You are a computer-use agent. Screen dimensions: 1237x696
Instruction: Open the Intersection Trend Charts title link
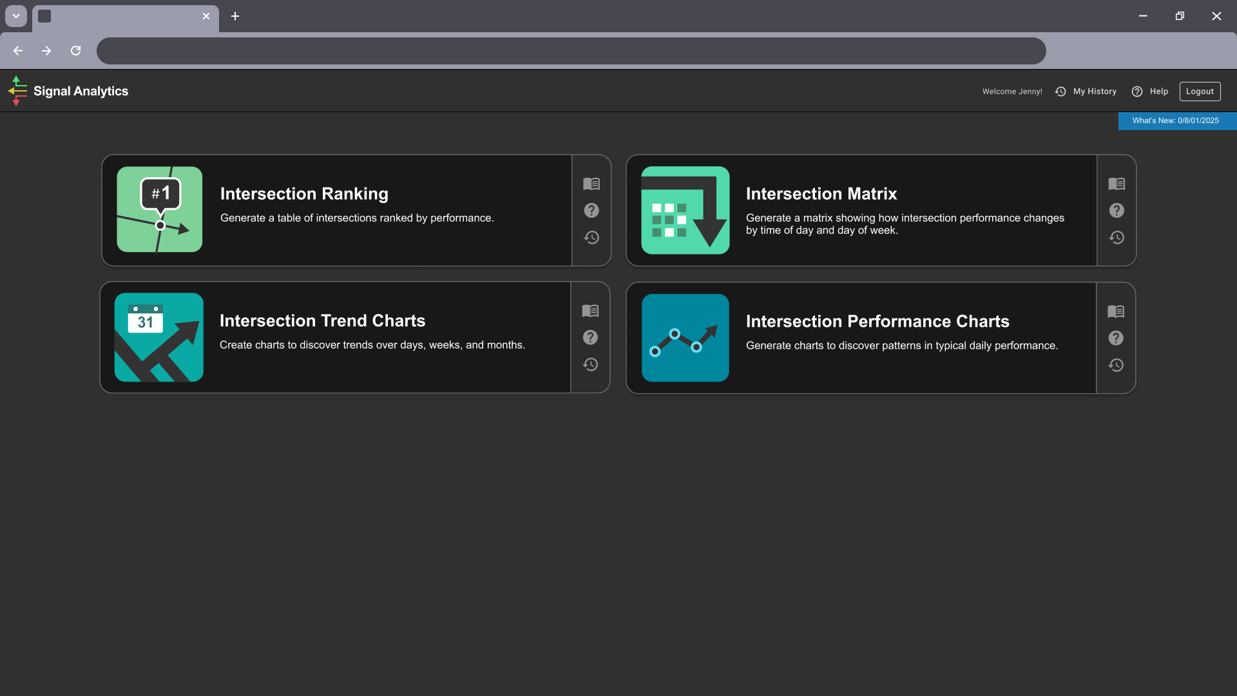click(x=322, y=321)
